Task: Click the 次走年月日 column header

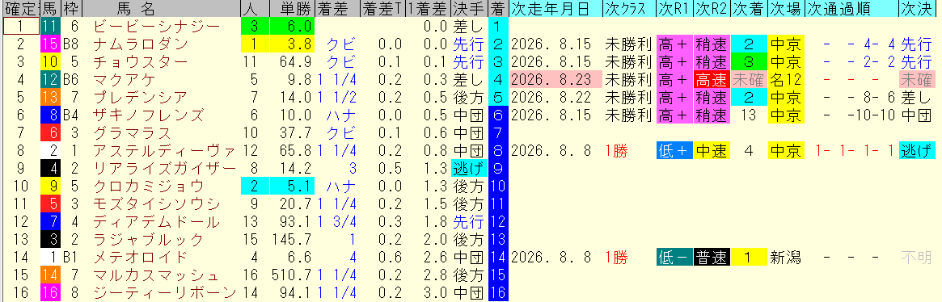Action: tap(555, 8)
